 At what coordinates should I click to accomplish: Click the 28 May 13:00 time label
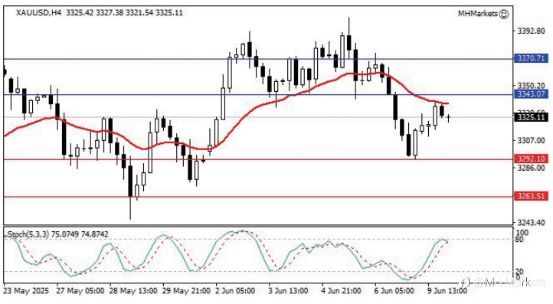point(133,291)
